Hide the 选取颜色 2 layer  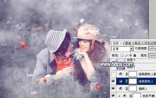pyautogui.click(x=113, y=81)
